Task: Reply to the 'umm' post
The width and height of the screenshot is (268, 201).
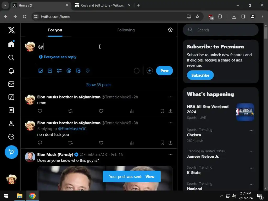Action: [40, 111]
